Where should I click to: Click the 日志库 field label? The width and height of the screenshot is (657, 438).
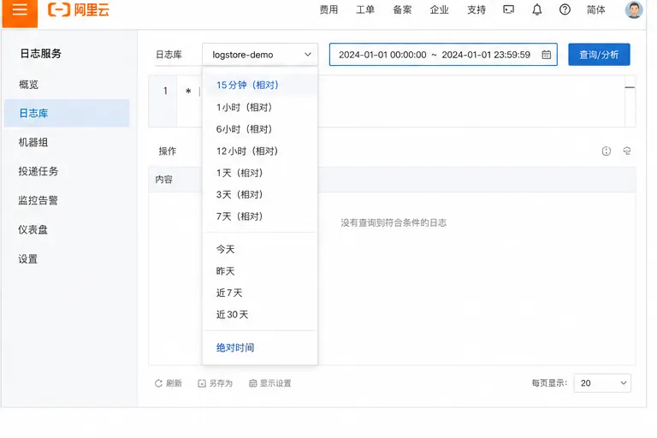coord(169,55)
